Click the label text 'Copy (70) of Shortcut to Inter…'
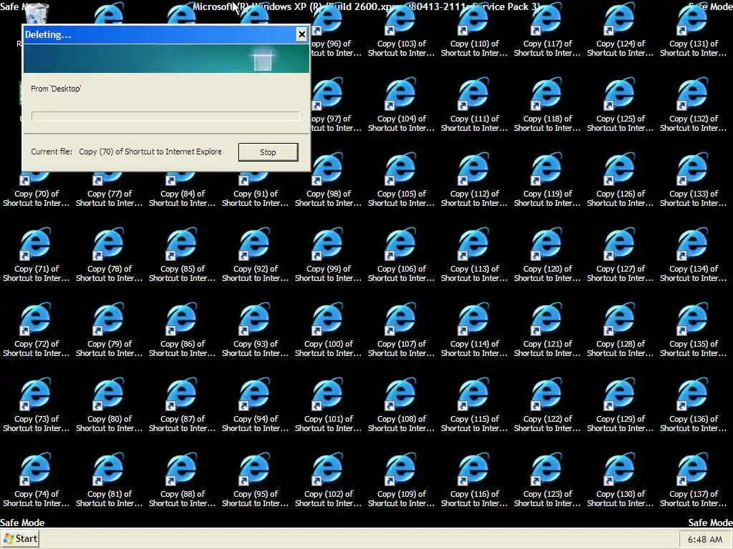Screen dimensions: 733x549 [x=36, y=199]
